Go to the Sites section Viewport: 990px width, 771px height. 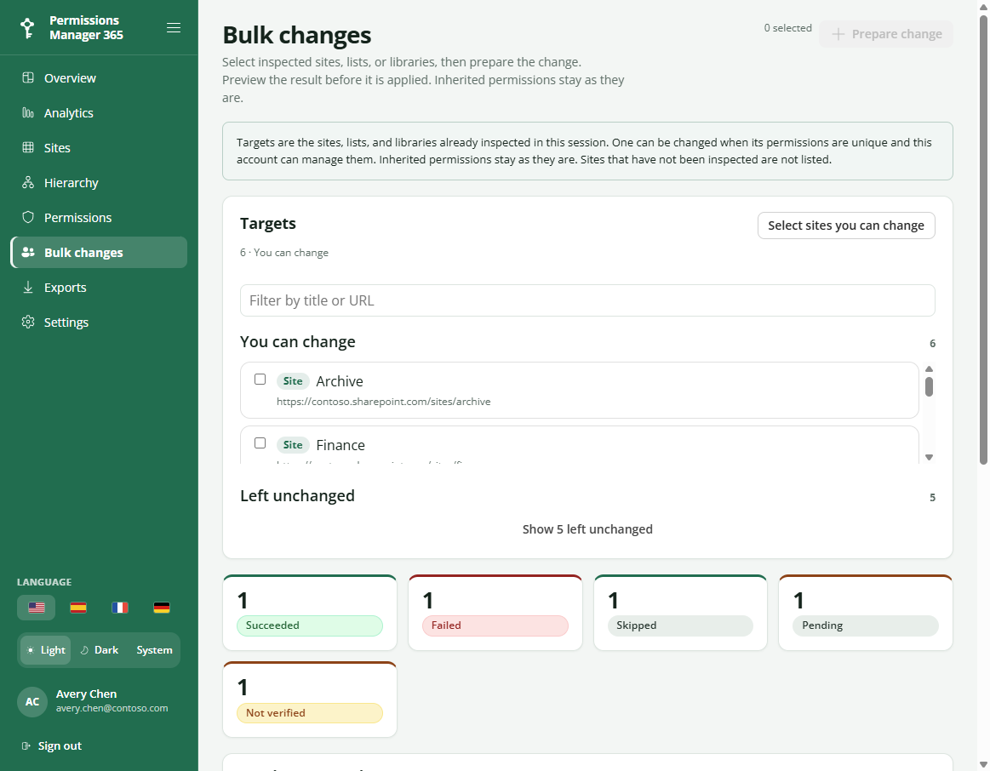point(99,147)
